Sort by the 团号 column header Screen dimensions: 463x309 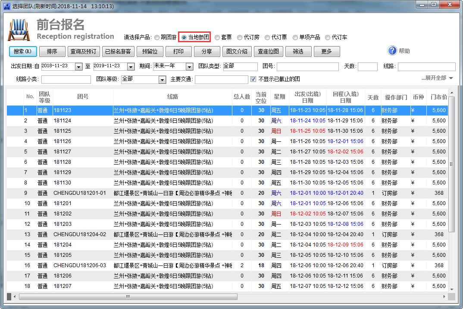(x=83, y=97)
